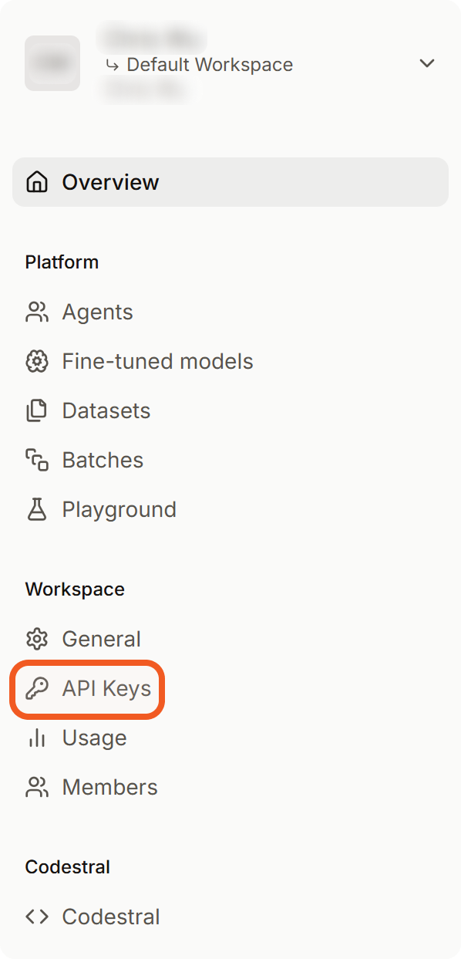Open the Codestral link
461x959 pixels.
(x=111, y=917)
